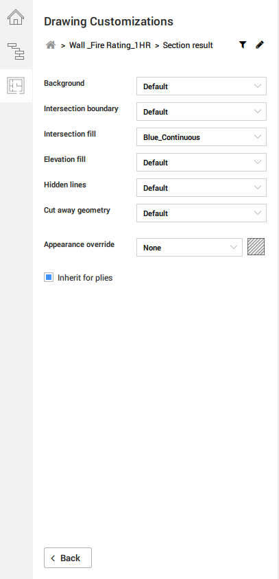Open the Intersection fill Blue_Continuous dropdown

[x=202, y=137]
